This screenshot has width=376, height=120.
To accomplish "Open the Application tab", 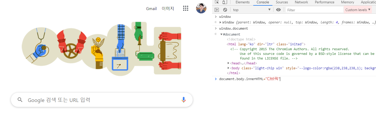I will coord(368,2).
